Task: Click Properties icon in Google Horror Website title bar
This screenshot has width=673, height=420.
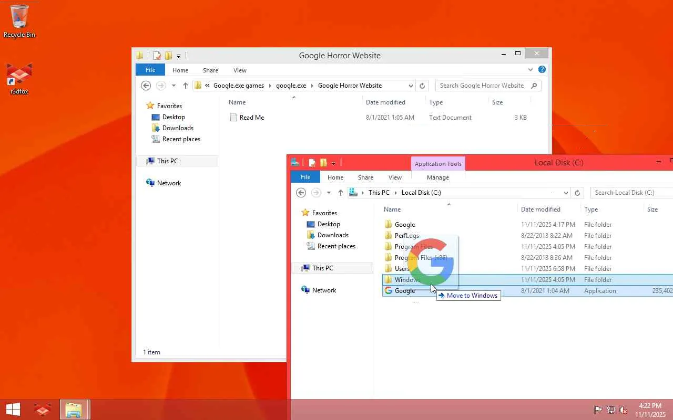Action: [157, 56]
